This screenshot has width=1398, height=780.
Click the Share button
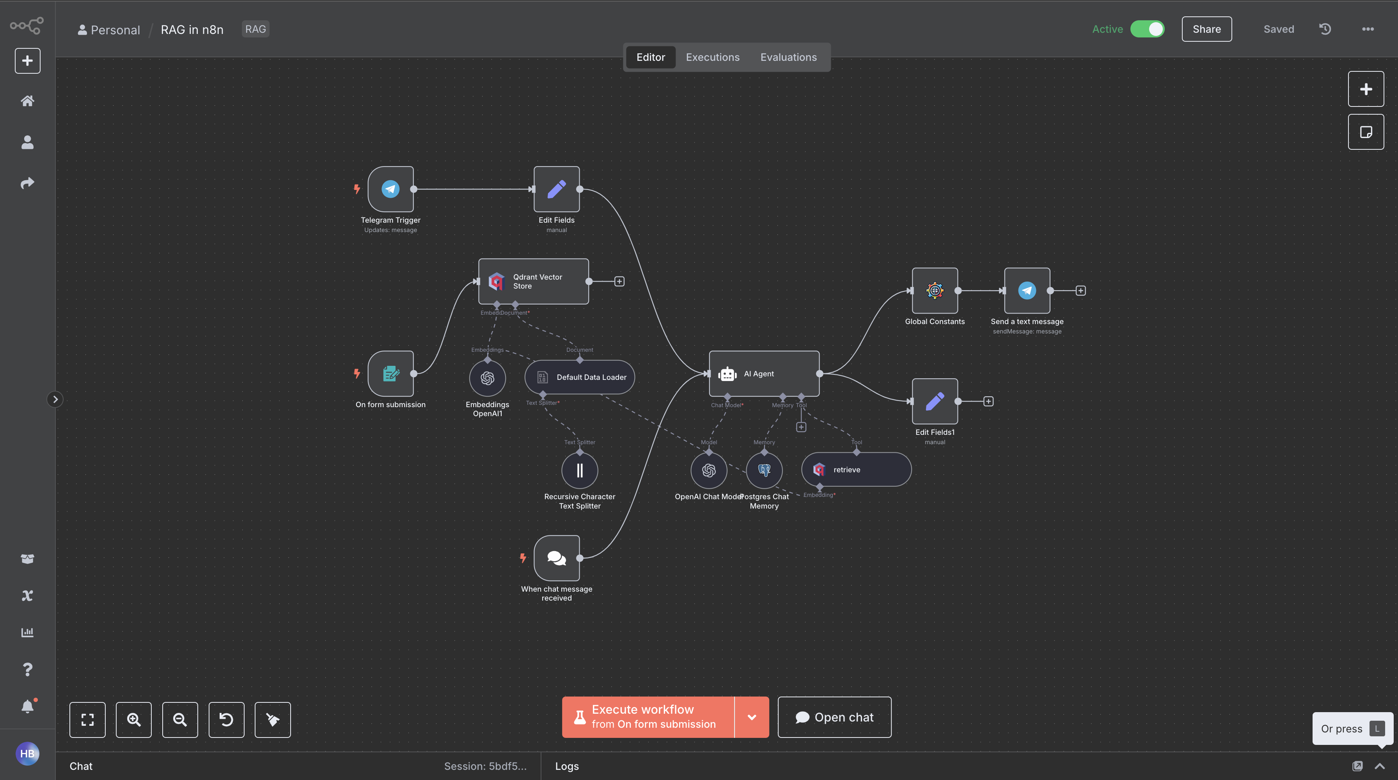1206,29
